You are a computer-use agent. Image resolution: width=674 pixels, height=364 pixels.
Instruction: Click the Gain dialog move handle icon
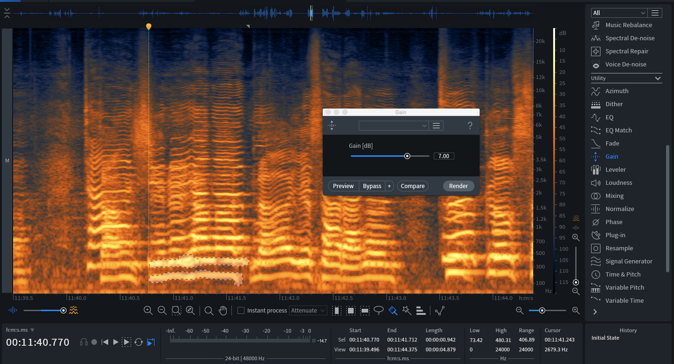(332, 125)
